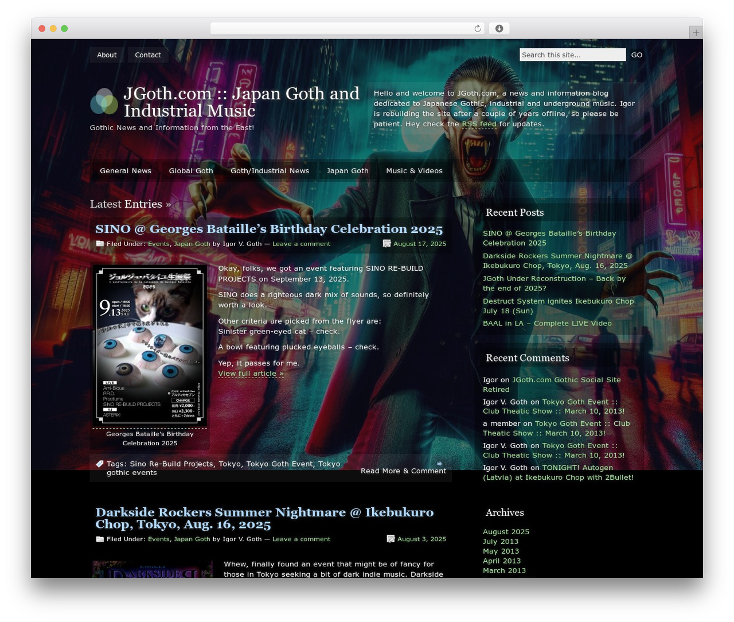Open the RSS feed link
Viewport: 734px width, 622px height.
(479, 124)
